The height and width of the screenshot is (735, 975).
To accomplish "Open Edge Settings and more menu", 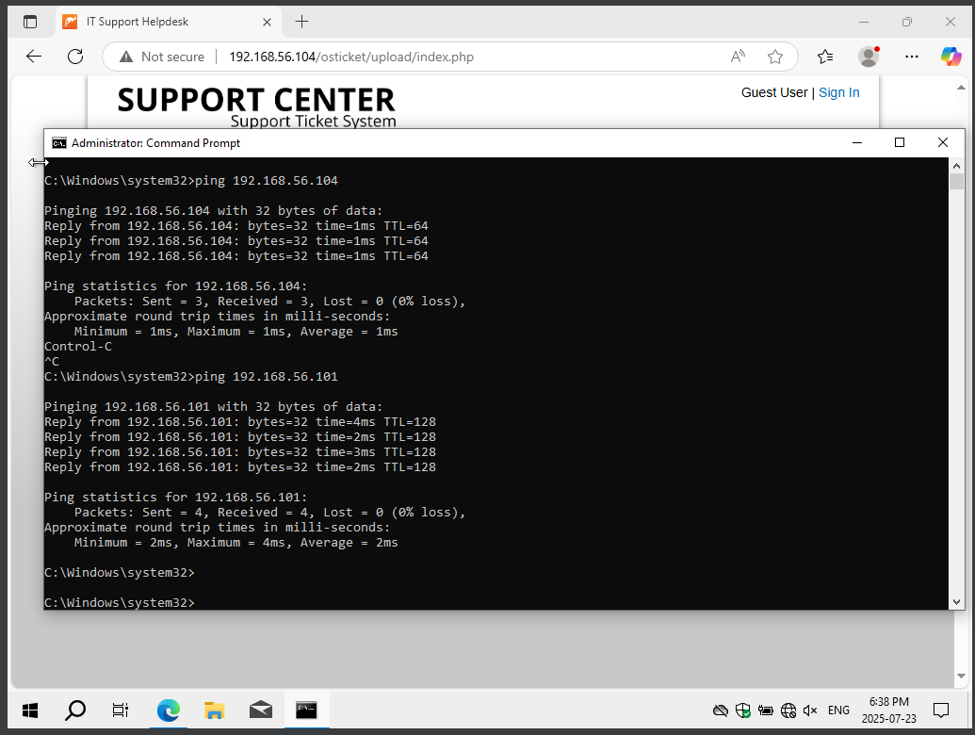I will point(912,57).
